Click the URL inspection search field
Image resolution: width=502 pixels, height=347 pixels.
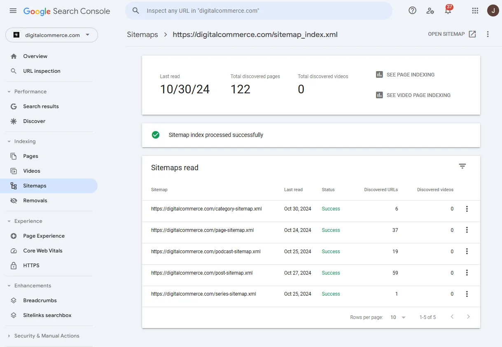point(258,10)
